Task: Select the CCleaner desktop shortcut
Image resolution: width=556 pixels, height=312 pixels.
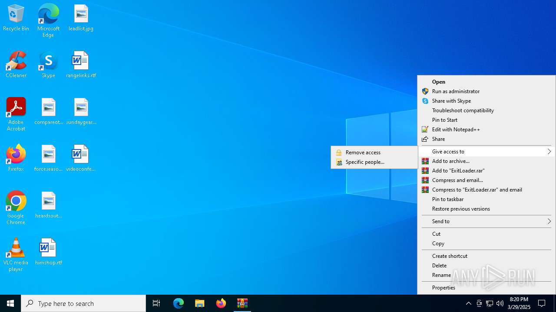Action: click(16, 65)
